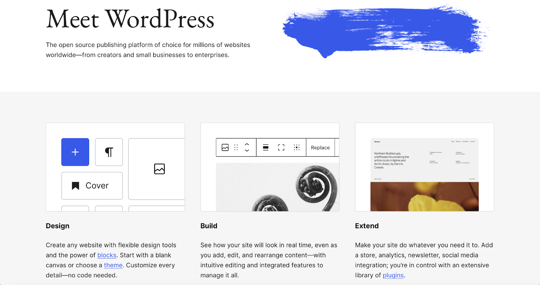Click the Meet WordPress title
Viewport: 540px width, 285px height.
(x=130, y=19)
